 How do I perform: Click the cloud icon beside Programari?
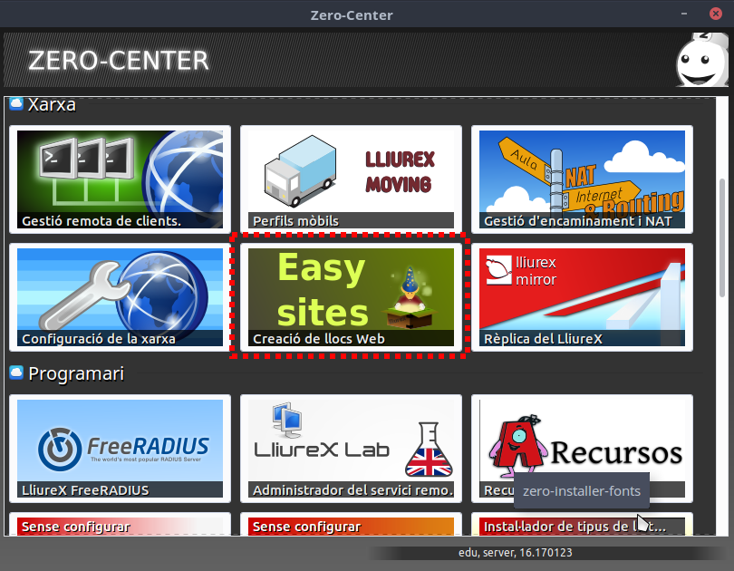tap(16, 373)
